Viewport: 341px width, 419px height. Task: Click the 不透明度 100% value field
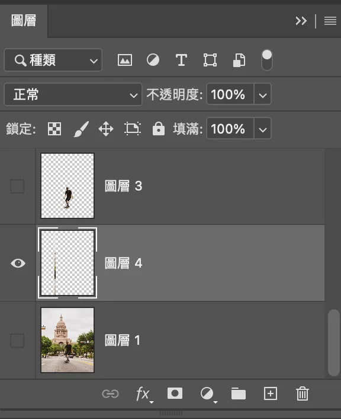230,94
